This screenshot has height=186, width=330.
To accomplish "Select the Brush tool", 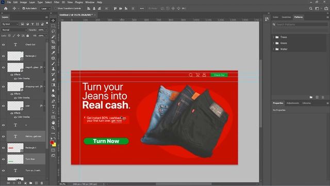I will click(x=53, y=64).
